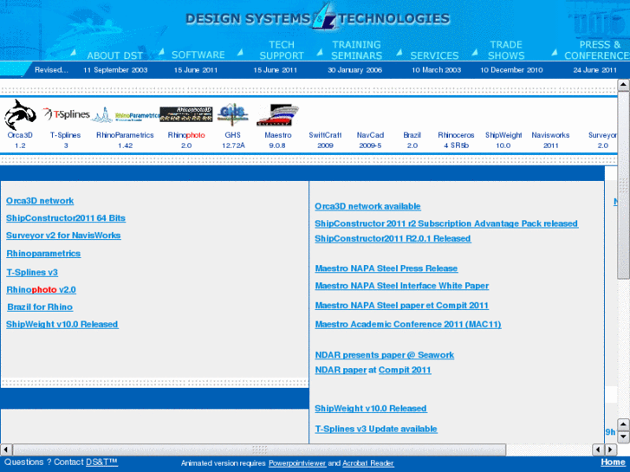Open Maestro NAPA Steel Press Release
This screenshot has height=472, width=630.
coord(386,268)
